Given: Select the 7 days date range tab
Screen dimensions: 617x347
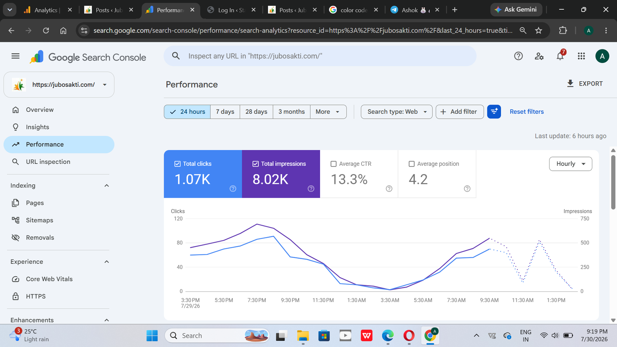Looking at the screenshot, I should (225, 112).
